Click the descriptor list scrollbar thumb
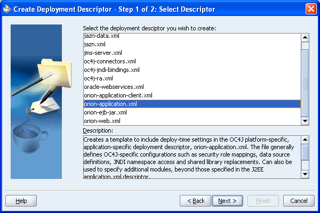Screen dimensions: 320x213 305,83
